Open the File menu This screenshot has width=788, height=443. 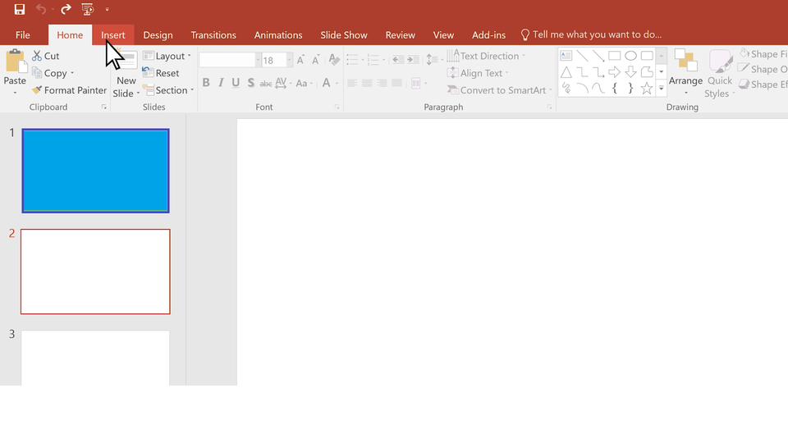point(23,35)
